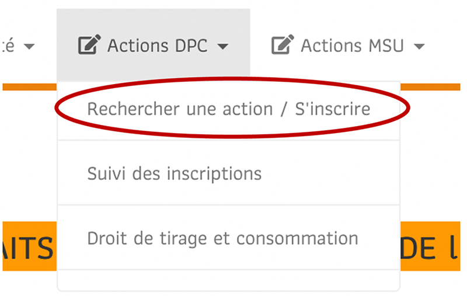Click the truncated "é" menu label
The image size is (467, 296).
8,46
